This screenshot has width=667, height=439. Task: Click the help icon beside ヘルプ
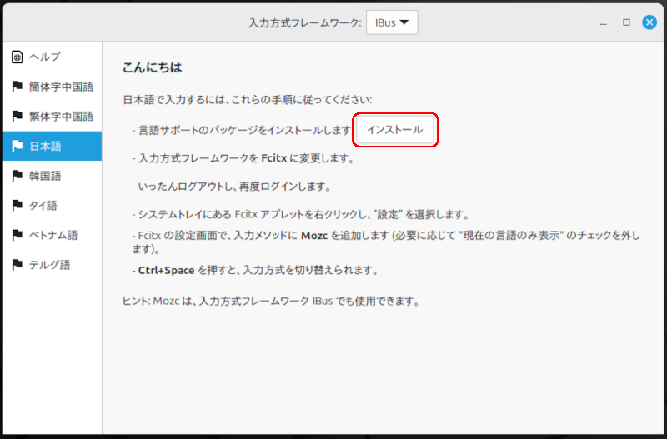tap(17, 57)
